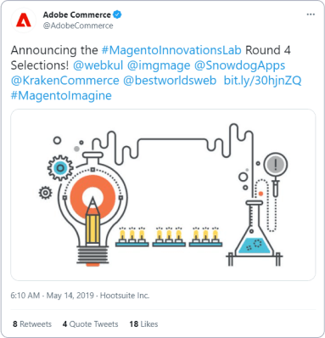
Task: Open the #MagentoImagine hashtag
Action: coord(61,96)
